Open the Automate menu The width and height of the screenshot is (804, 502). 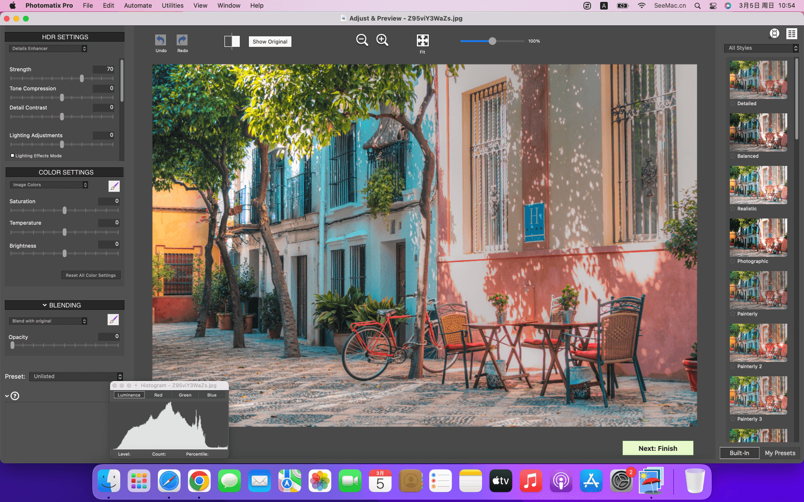(138, 6)
